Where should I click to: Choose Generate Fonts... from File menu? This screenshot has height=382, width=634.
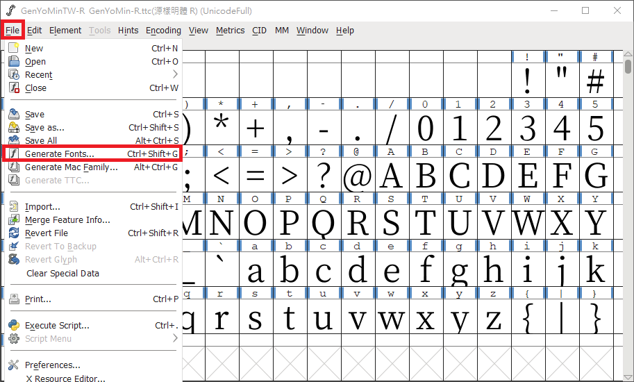92,153
